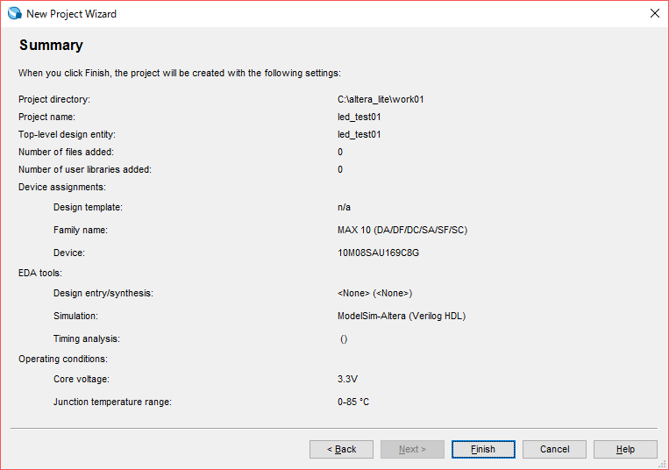669x470 pixels.
Task: Click the Top-level design entity value
Action: [x=359, y=134]
